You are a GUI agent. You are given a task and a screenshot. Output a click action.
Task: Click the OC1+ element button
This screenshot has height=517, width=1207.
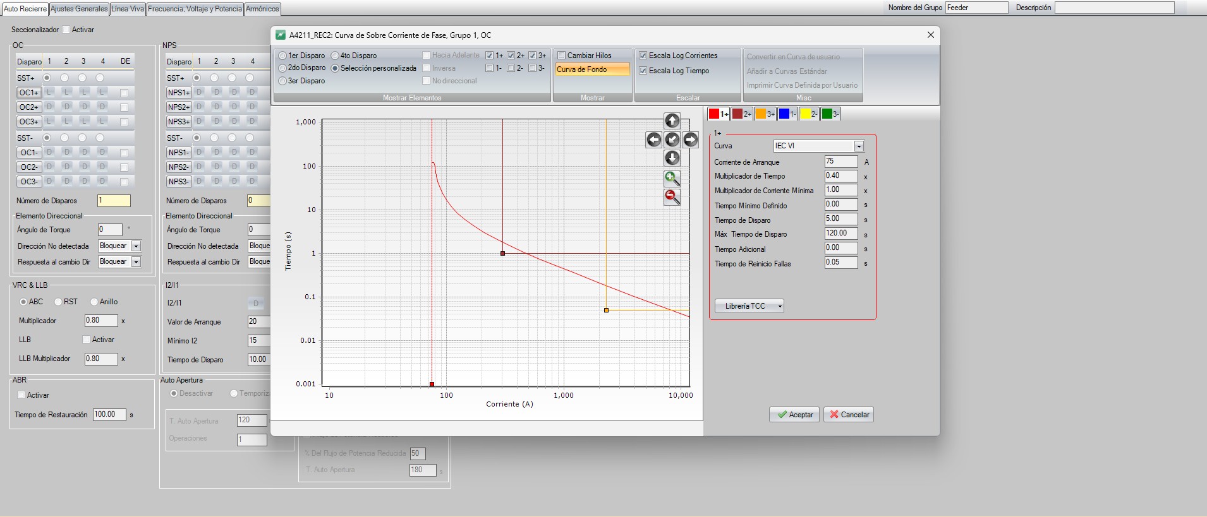point(29,93)
